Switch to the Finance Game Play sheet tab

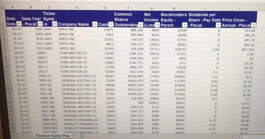coord(53,136)
